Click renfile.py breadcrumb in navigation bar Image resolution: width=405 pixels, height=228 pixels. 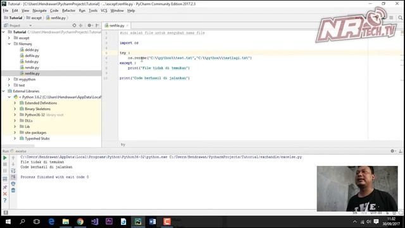(56, 18)
